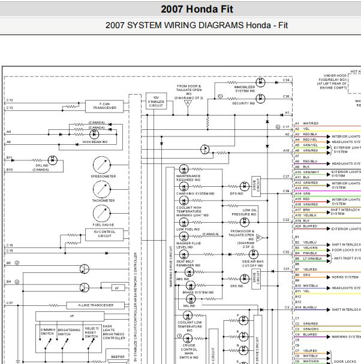Screen dimensions: 361x364
Task: Click the 'DASH LIGHTS BRIGHTNESS CONTROLLER' label
Action: (114, 332)
